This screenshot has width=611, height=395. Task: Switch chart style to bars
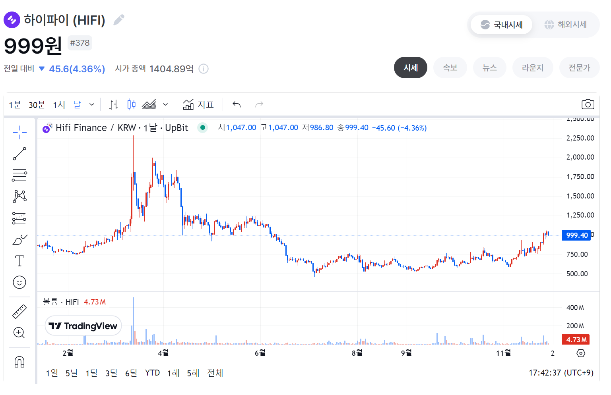(x=114, y=104)
